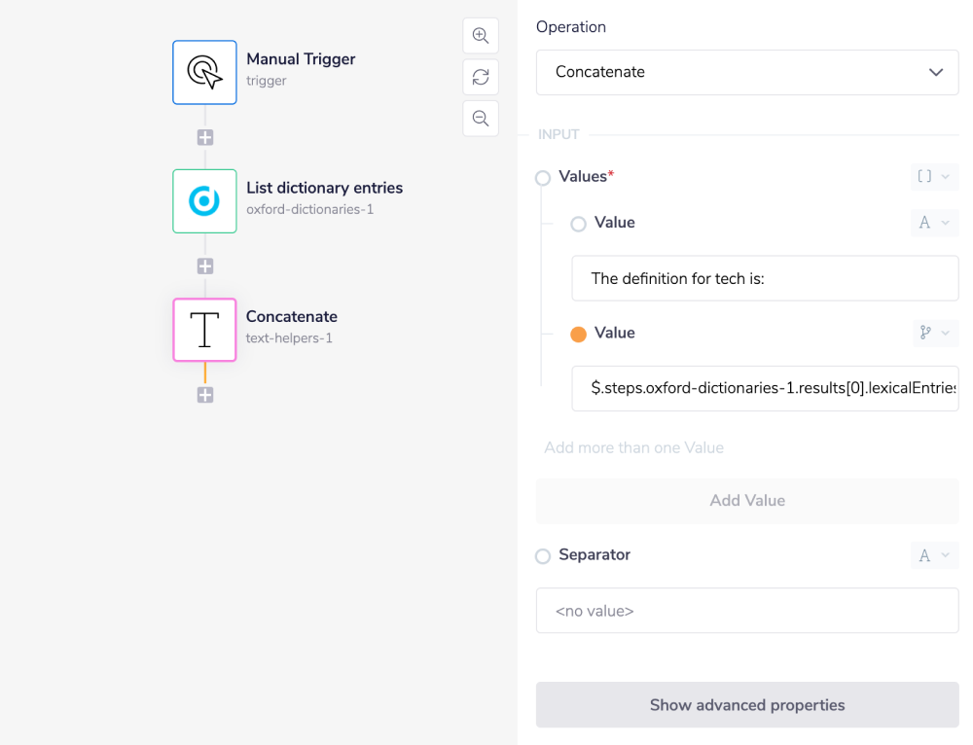Viewport: 973px width, 745px height.
Task: Open the Operation Concatenate dropdown
Action: point(747,72)
